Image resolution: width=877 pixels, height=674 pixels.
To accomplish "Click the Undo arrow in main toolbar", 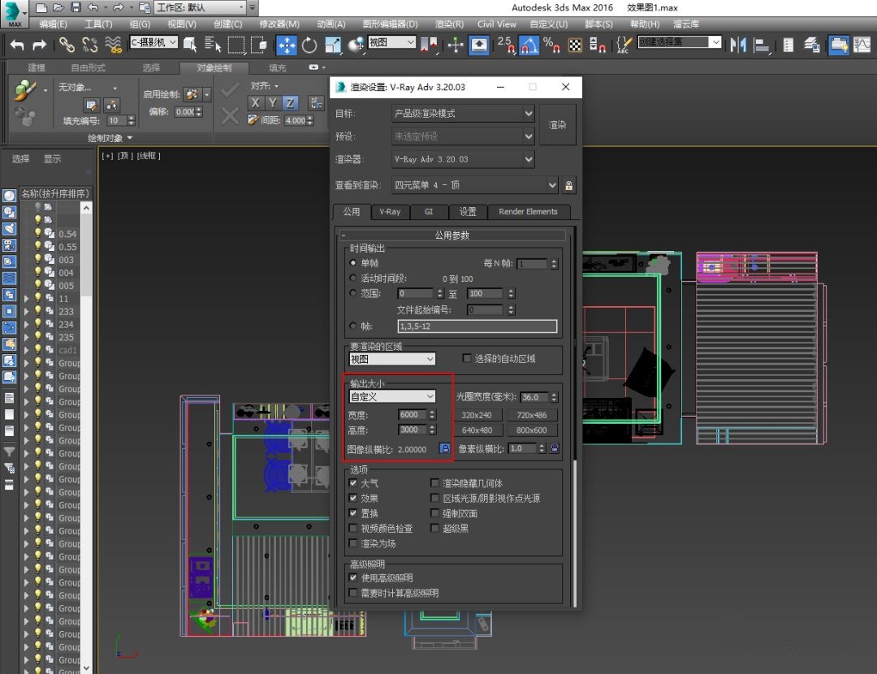I will pos(17,45).
